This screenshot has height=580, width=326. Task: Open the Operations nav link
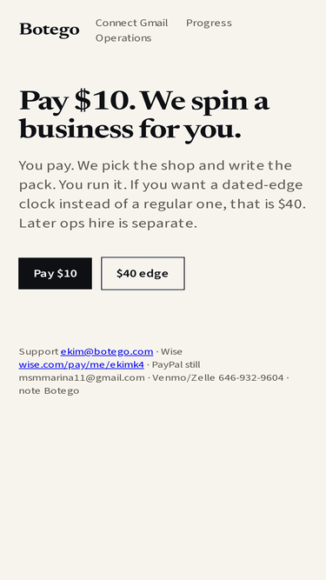click(x=123, y=38)
